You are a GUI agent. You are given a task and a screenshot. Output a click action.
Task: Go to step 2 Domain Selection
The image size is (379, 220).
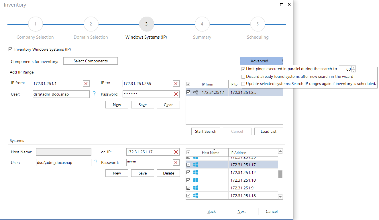tap(91, 24)
